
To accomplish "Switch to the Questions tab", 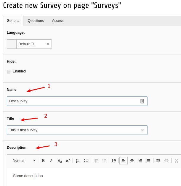I will tap(36, 21).
